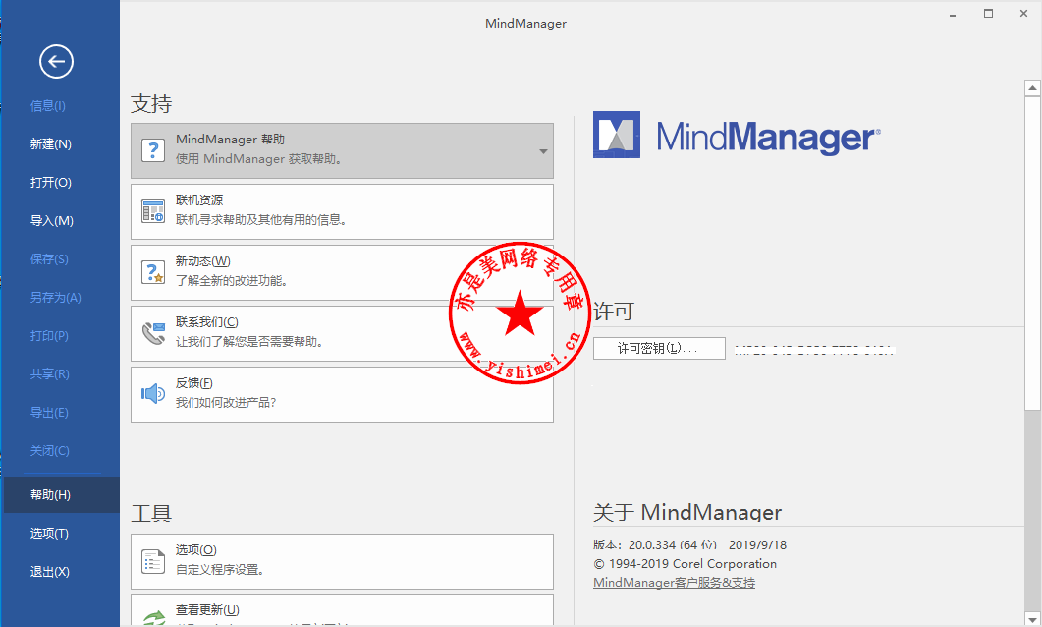Viewport: 1042px width, 627px height.
Task: Open 共享(R) in the sidebar
Action: (x=50, y=374)
